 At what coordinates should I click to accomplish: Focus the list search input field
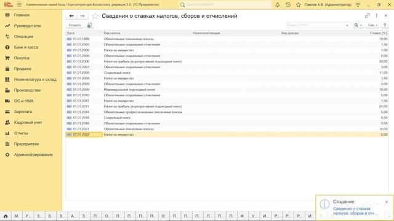coord(315,25)
